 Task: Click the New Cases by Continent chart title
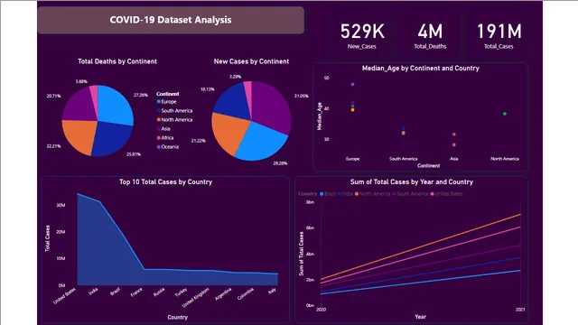tap(251, 61)
